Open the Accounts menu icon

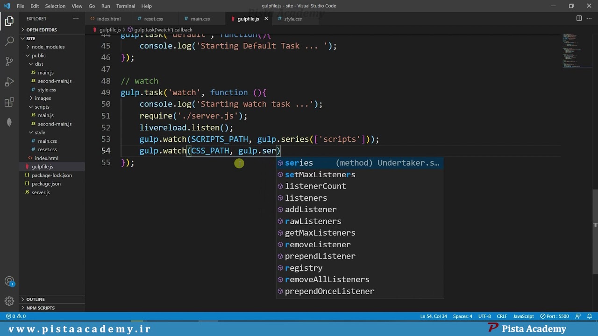coord(9,281)
